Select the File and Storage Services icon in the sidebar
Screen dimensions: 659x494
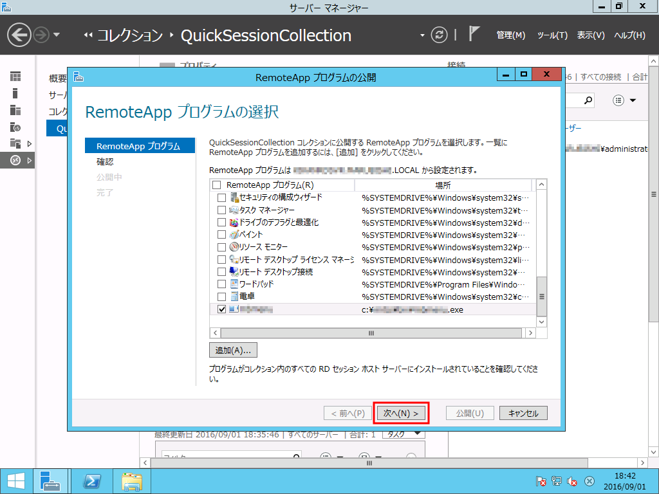(15, 143)
